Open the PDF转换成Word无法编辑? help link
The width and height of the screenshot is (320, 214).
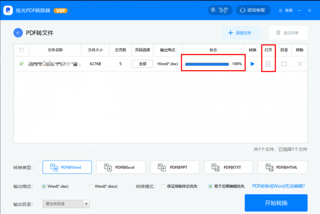(x=278, y=186)
